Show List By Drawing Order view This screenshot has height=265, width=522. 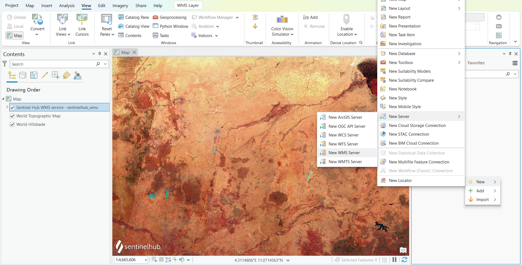pyautogui.click(x=12, y=75)
